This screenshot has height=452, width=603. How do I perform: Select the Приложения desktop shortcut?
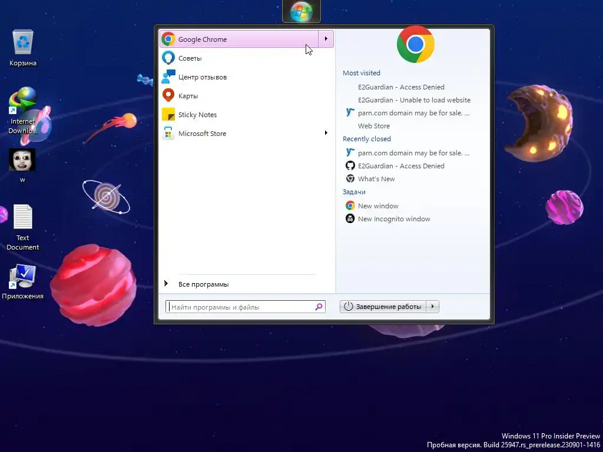tap(23, 282)
